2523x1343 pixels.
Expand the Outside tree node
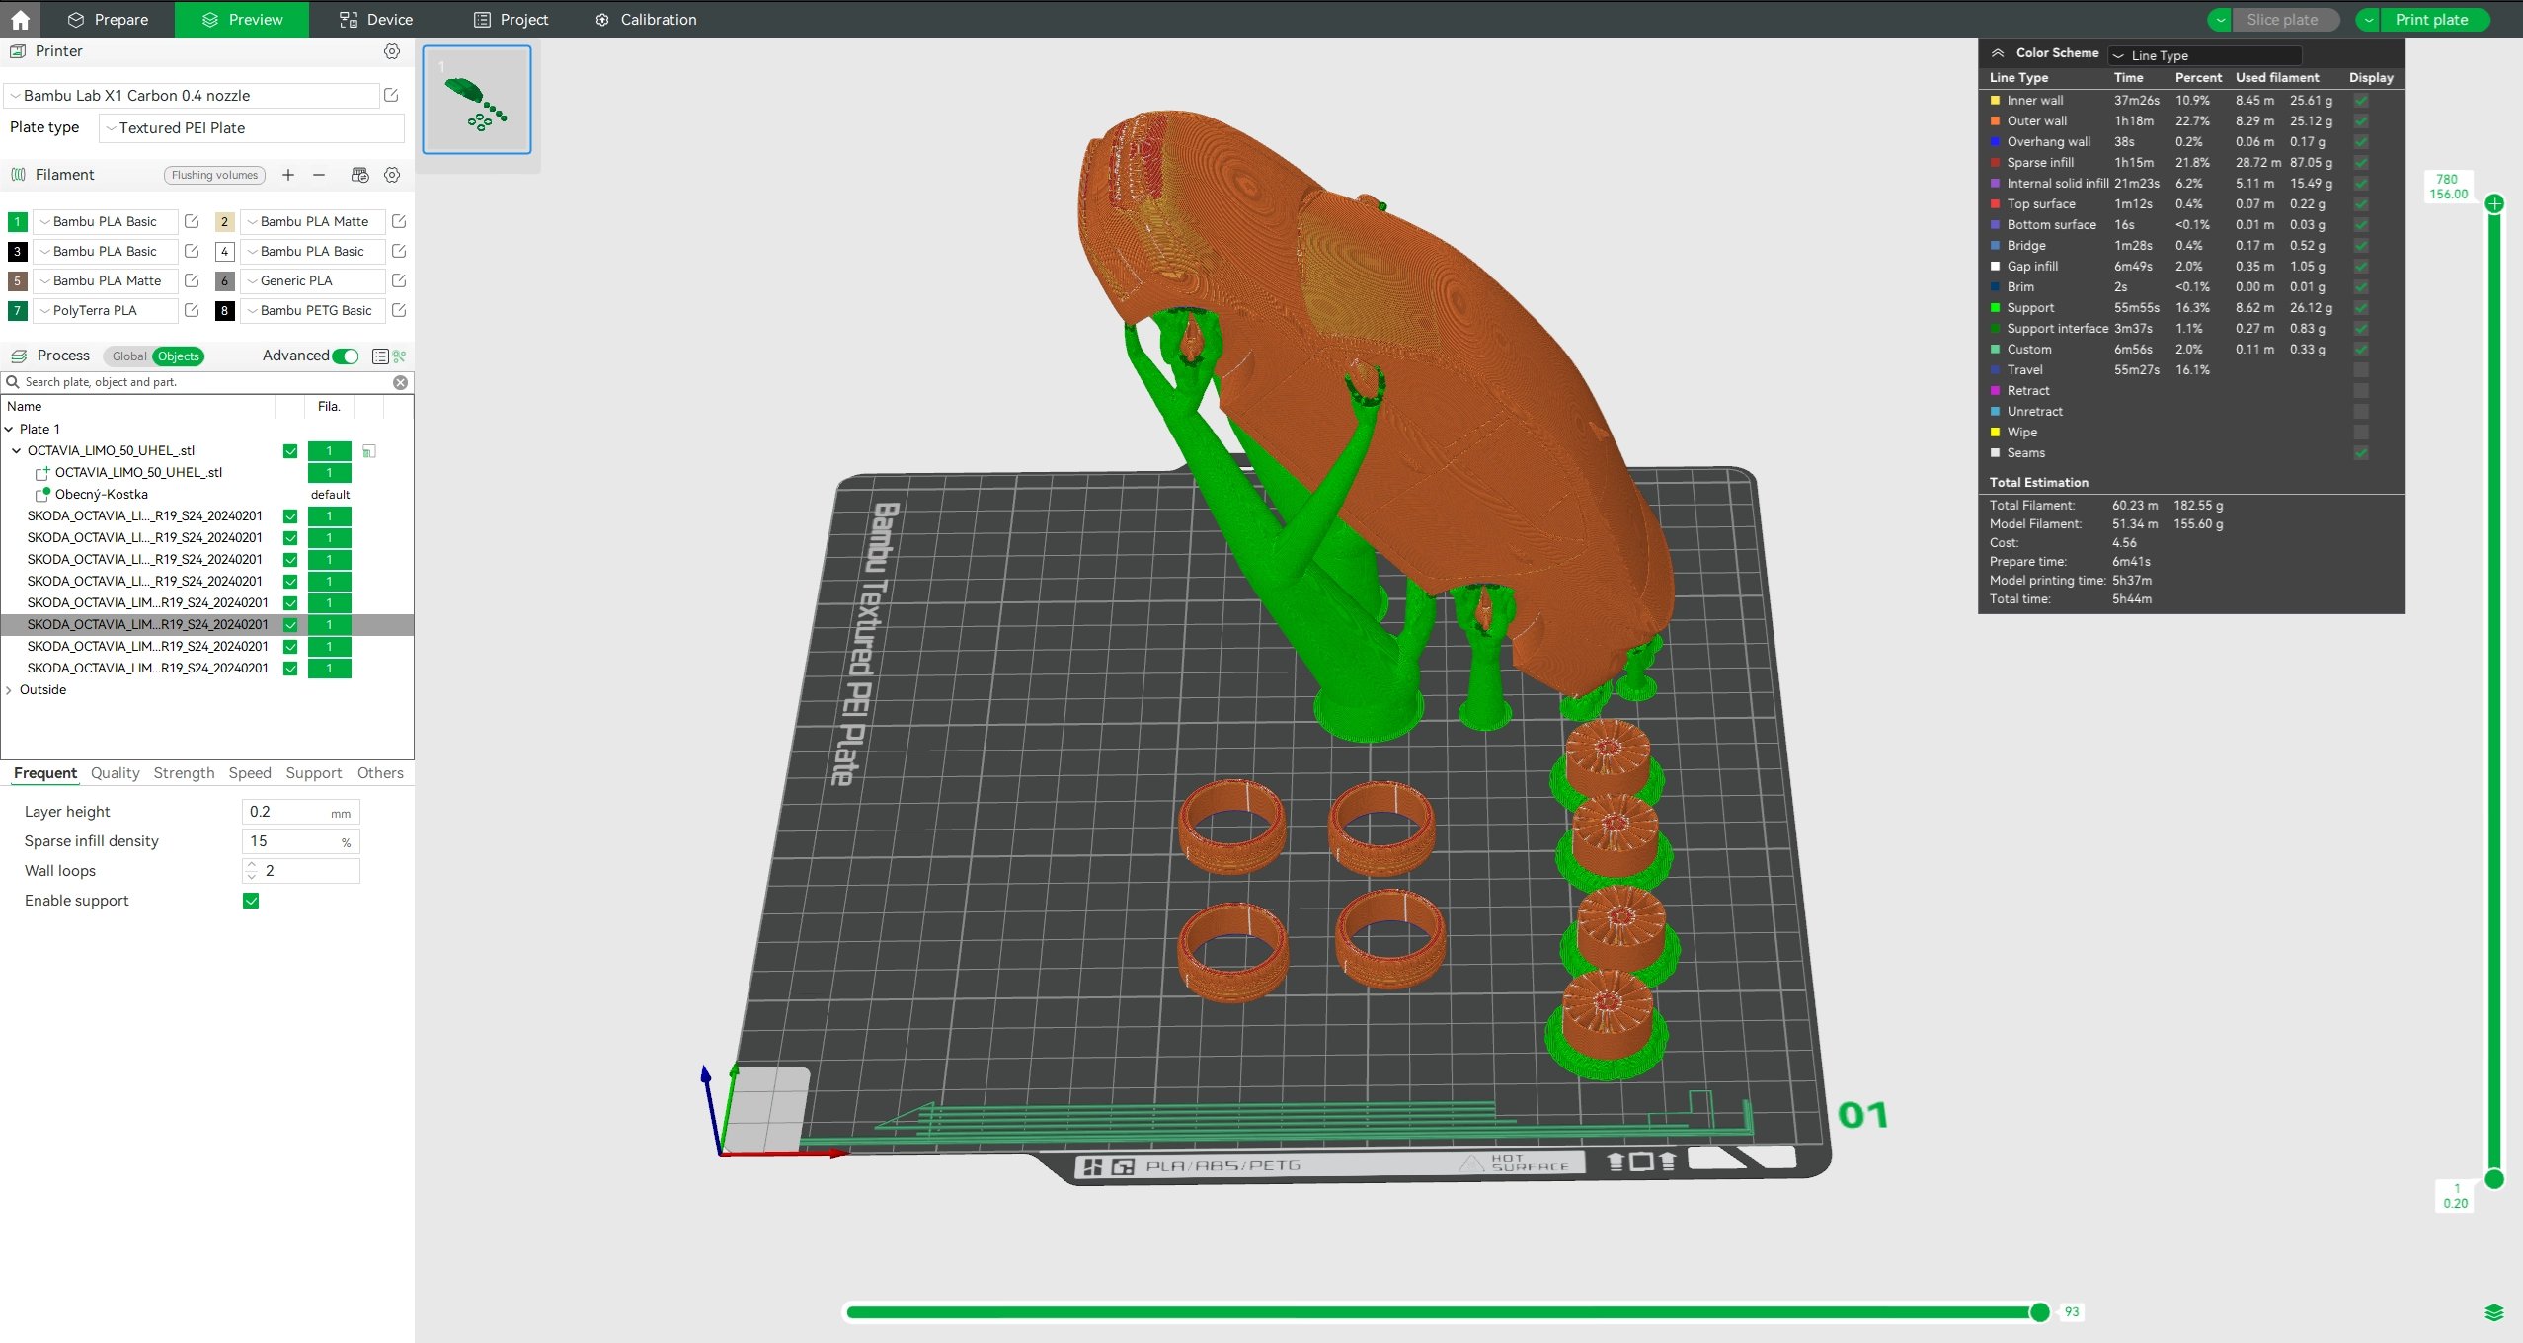tap(10, 690)
